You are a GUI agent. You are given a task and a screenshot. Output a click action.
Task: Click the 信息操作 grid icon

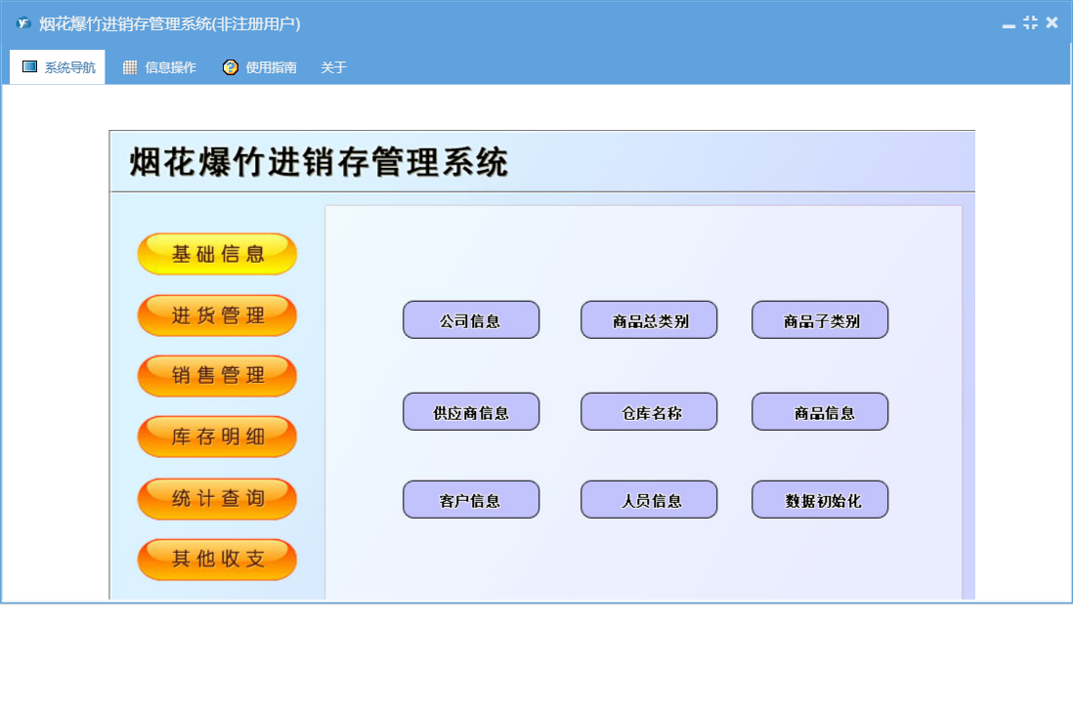130,67
